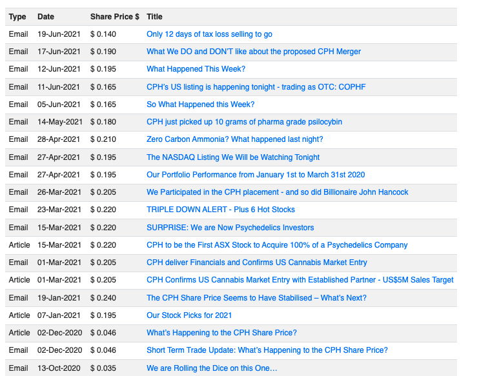Open 'Our Portfolio Performance from January 1st' link
The image size is (479, 376).
coord(256,175)
